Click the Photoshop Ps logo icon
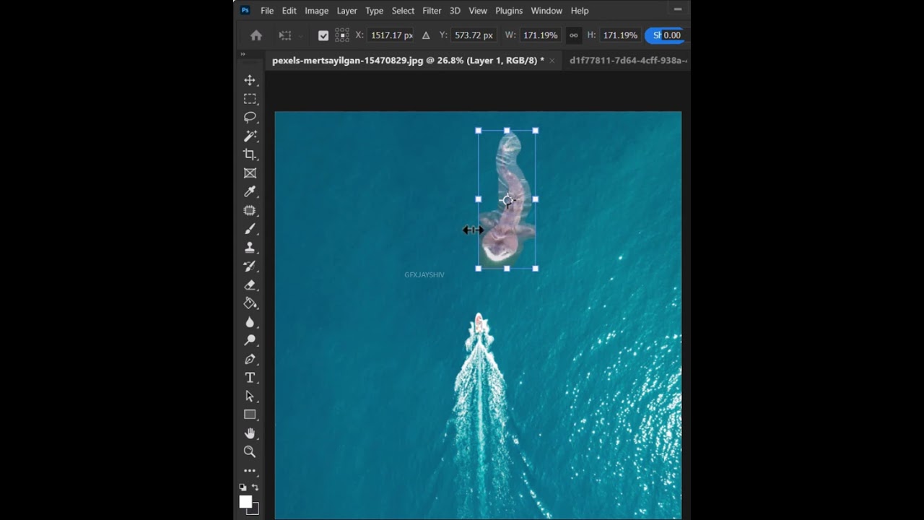 pyautogui.click(x=245, y=10)
